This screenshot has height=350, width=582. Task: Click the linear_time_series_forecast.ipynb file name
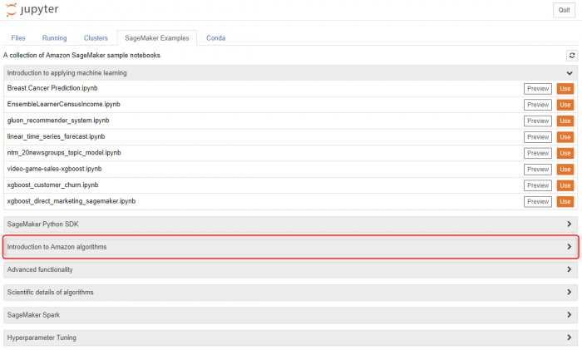[56, 136]
